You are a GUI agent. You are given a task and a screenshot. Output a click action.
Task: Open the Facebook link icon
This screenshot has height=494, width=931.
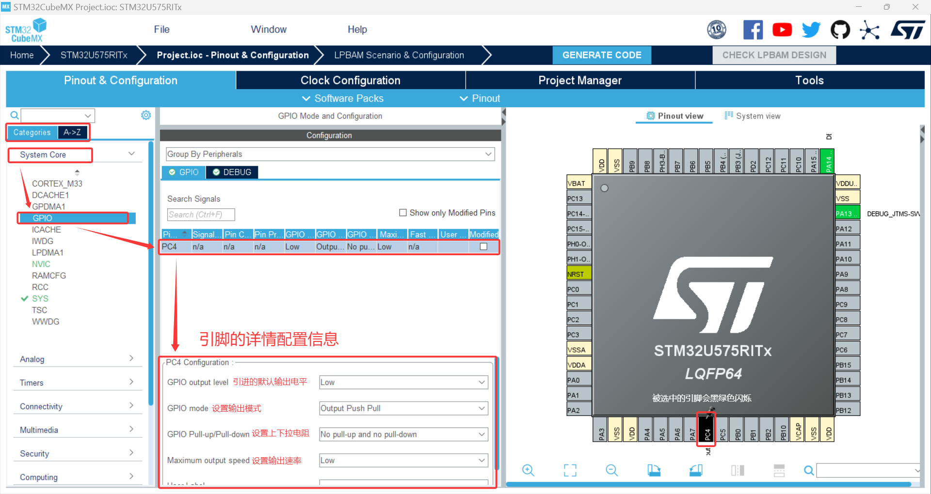(753, 30)
